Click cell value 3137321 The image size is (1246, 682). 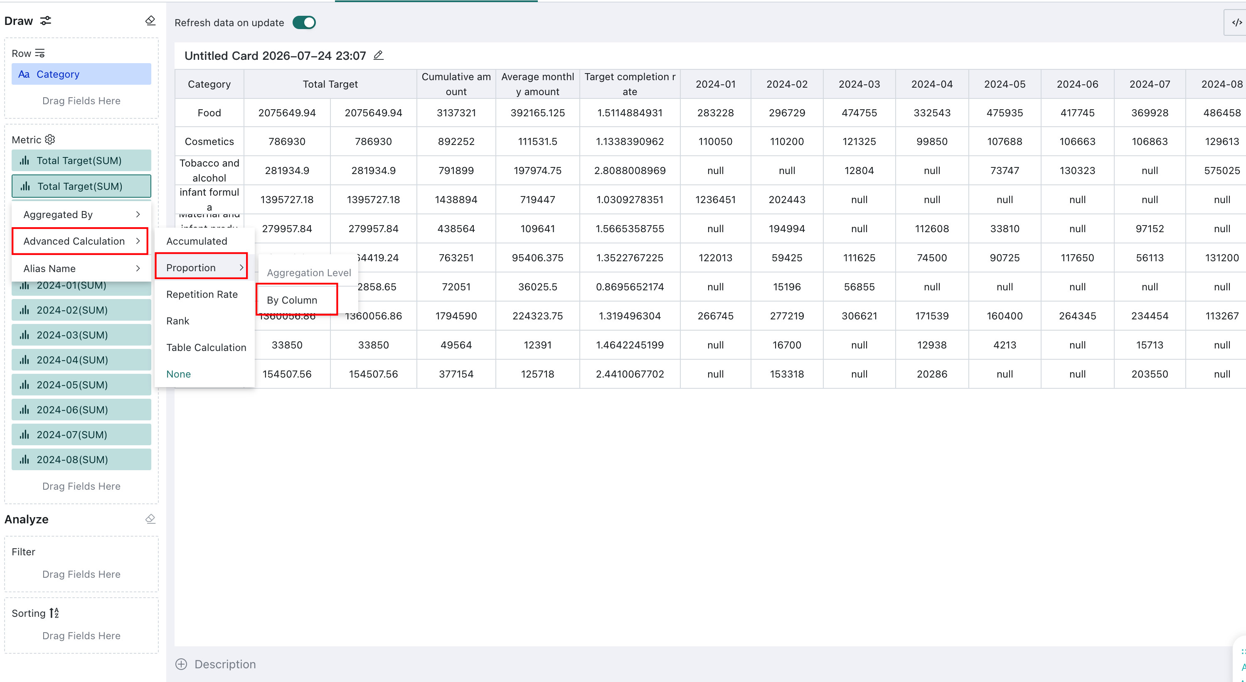(456, 113)
